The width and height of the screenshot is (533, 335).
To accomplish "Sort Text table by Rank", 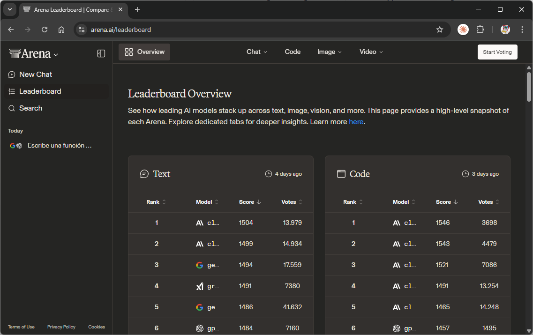I will [x=156, y=202].
